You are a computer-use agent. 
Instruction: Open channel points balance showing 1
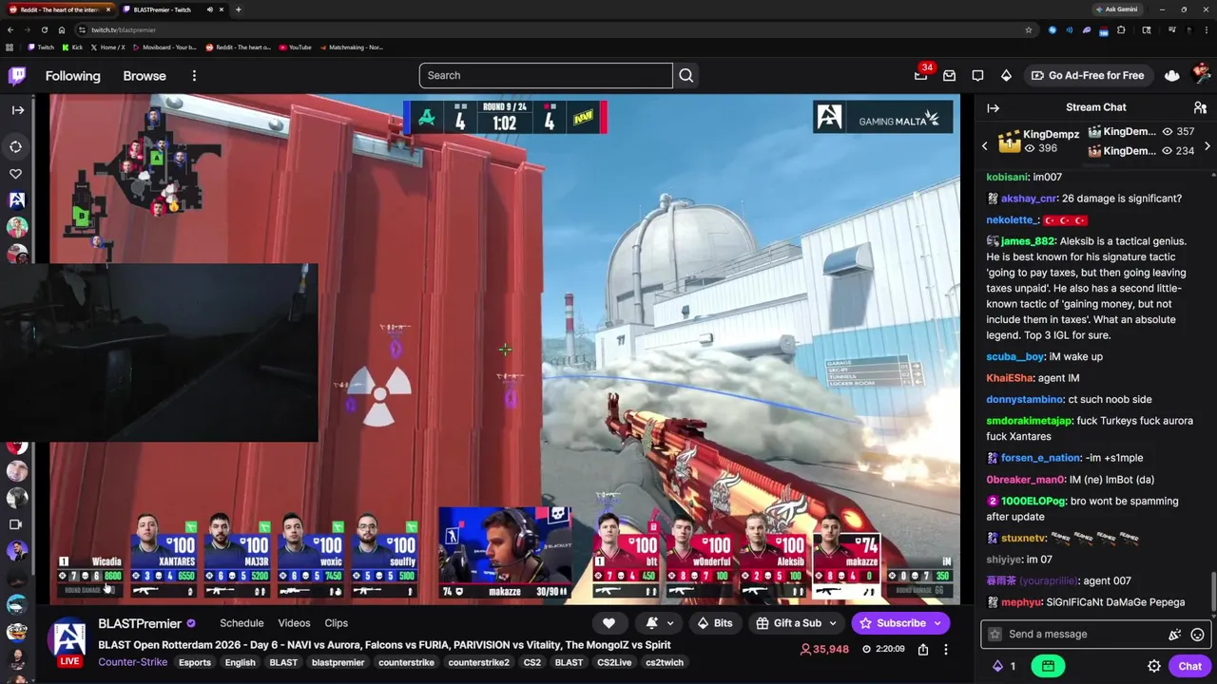coord(1004,667)
